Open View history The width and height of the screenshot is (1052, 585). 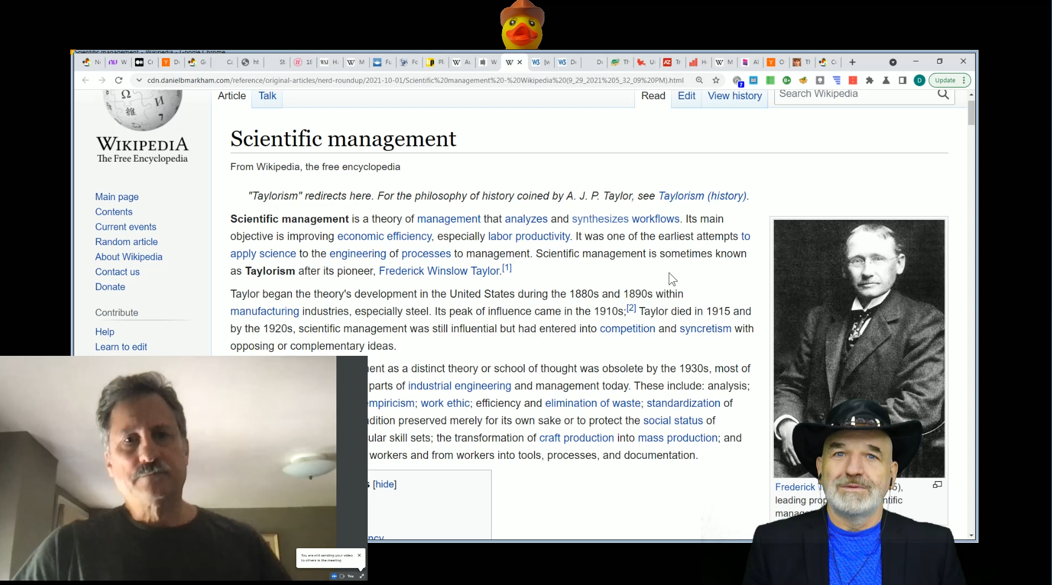pyautogui.click(x=735, y=96)
